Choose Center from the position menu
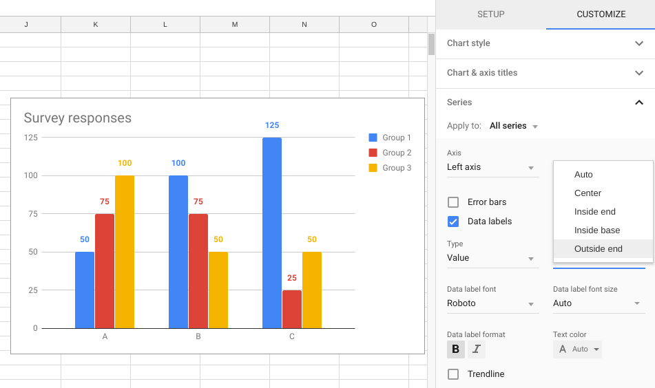Image resolution: width=655 pixels, height=388 pixels. coord(603,193)
